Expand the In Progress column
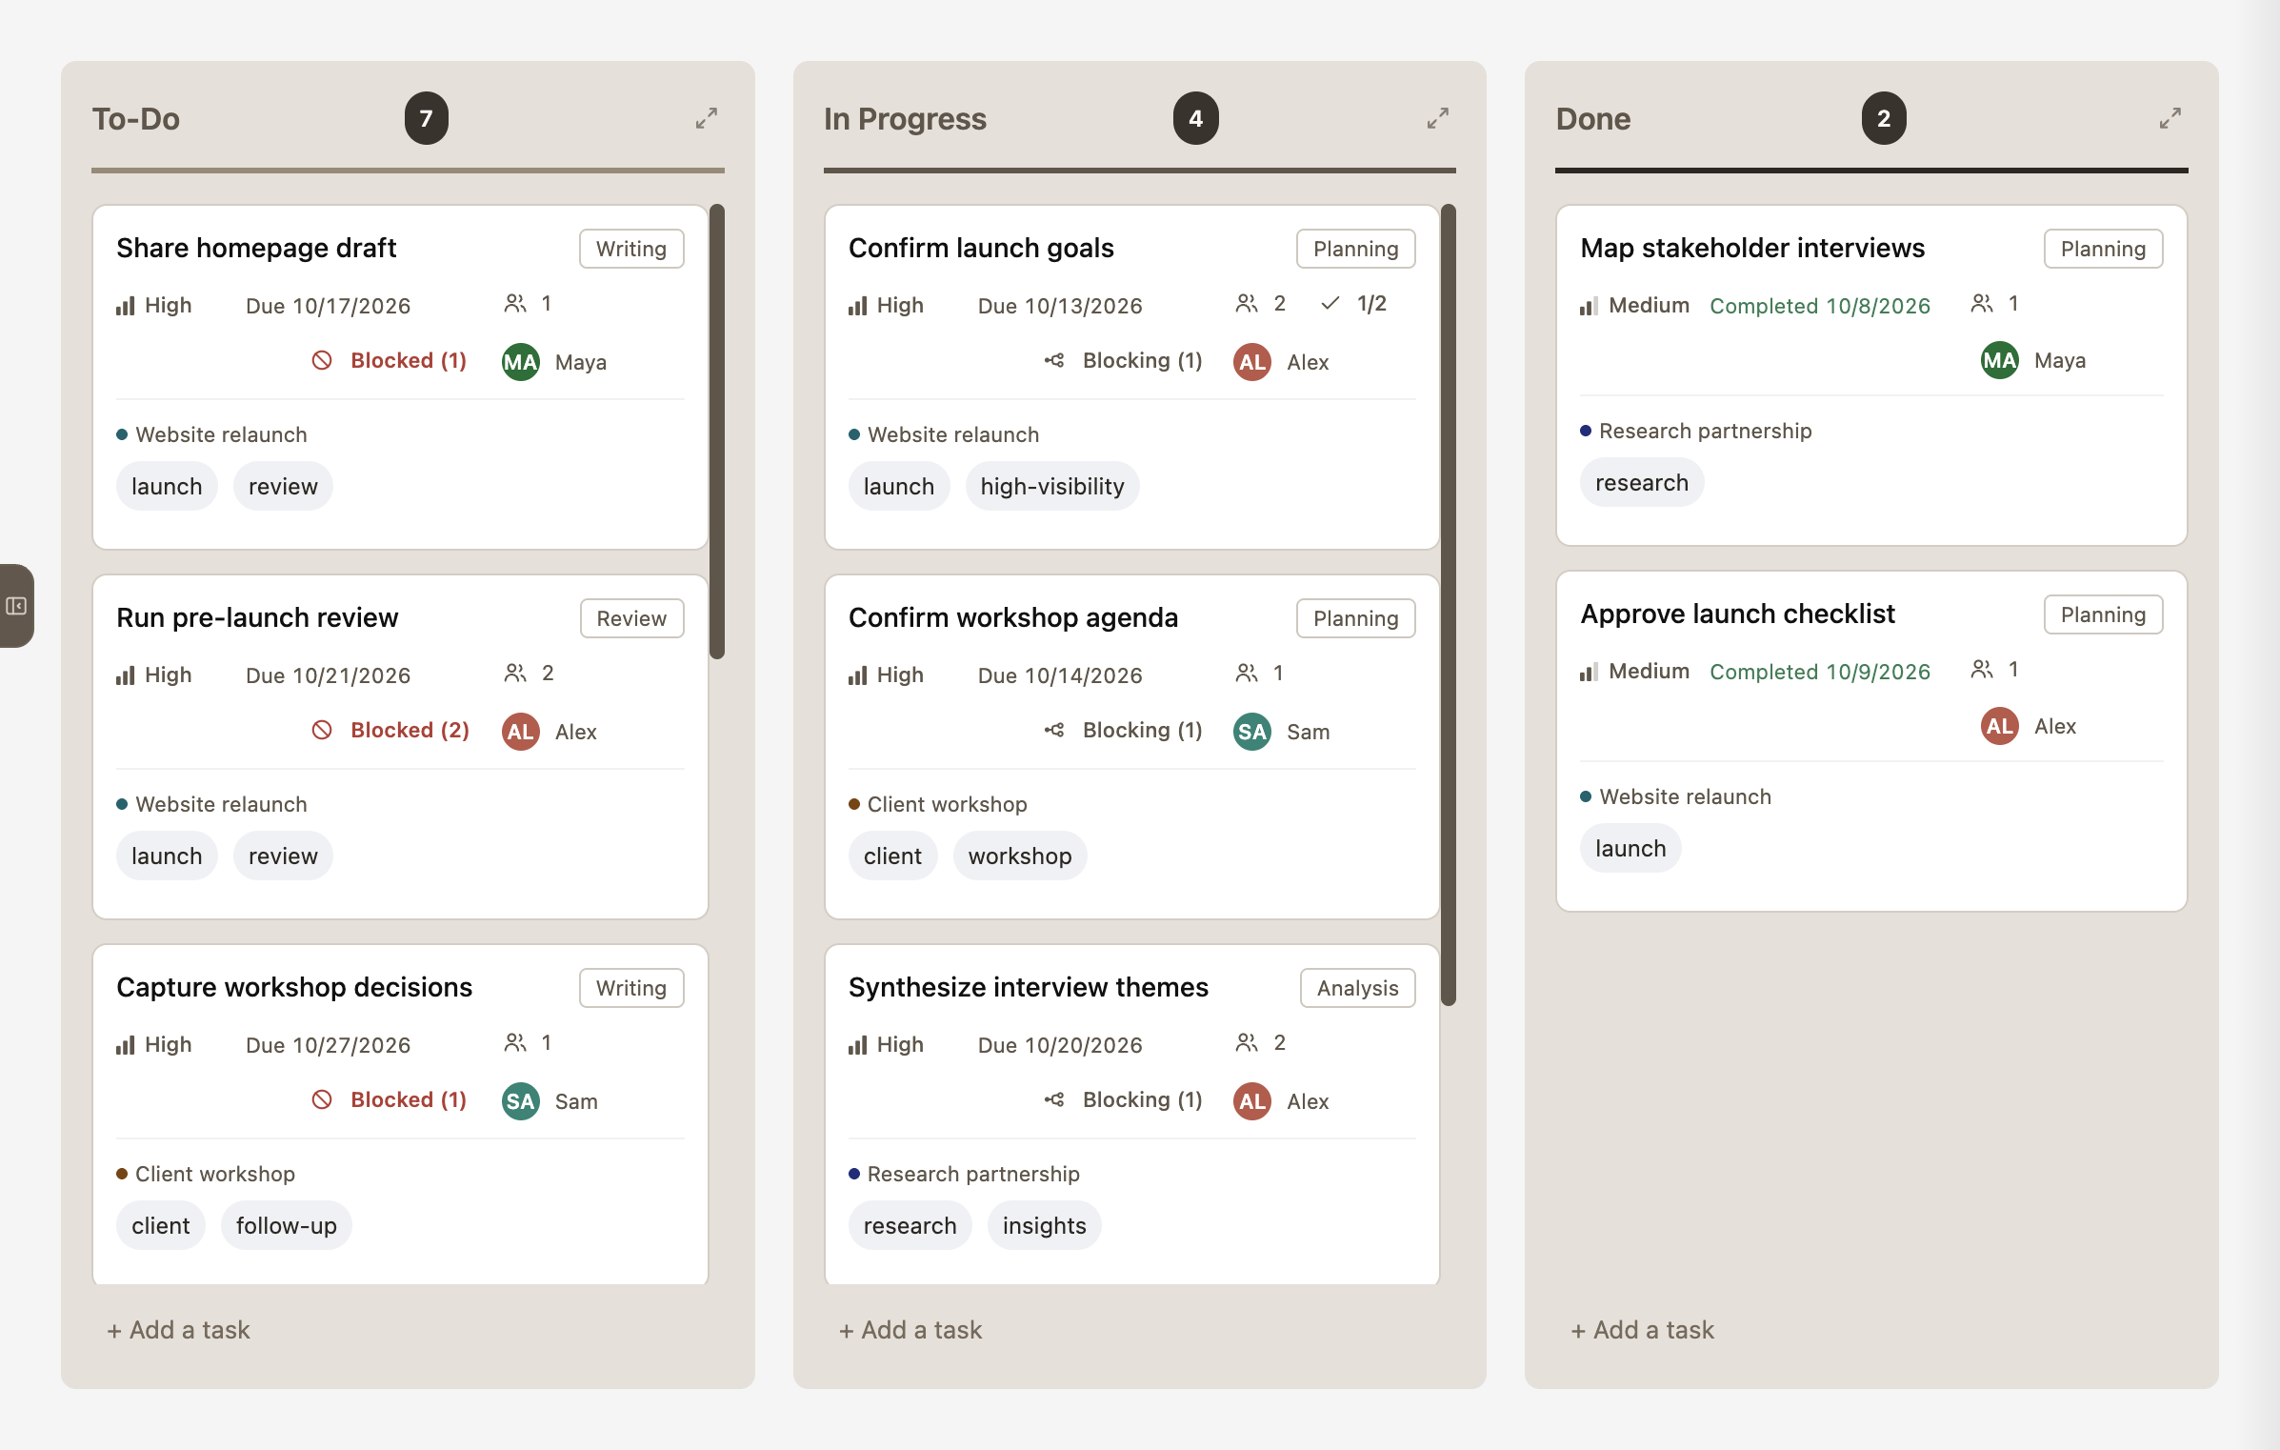This screenshot has height=1450, width=2280. coord(1437,118)
